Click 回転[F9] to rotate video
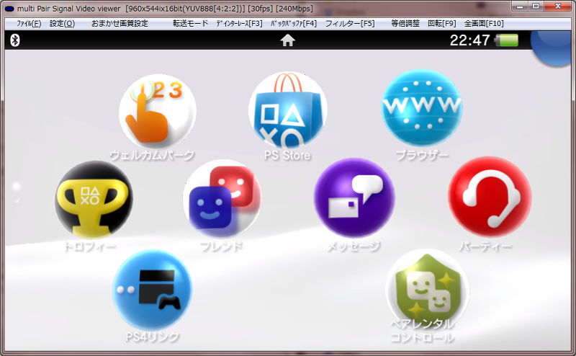This screenshot has width=576, height=356. [442, 24]
